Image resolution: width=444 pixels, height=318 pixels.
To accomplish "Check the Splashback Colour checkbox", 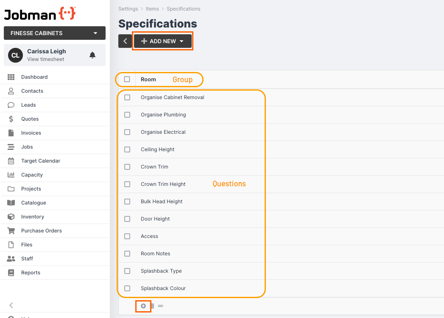I will click(127, 288).
